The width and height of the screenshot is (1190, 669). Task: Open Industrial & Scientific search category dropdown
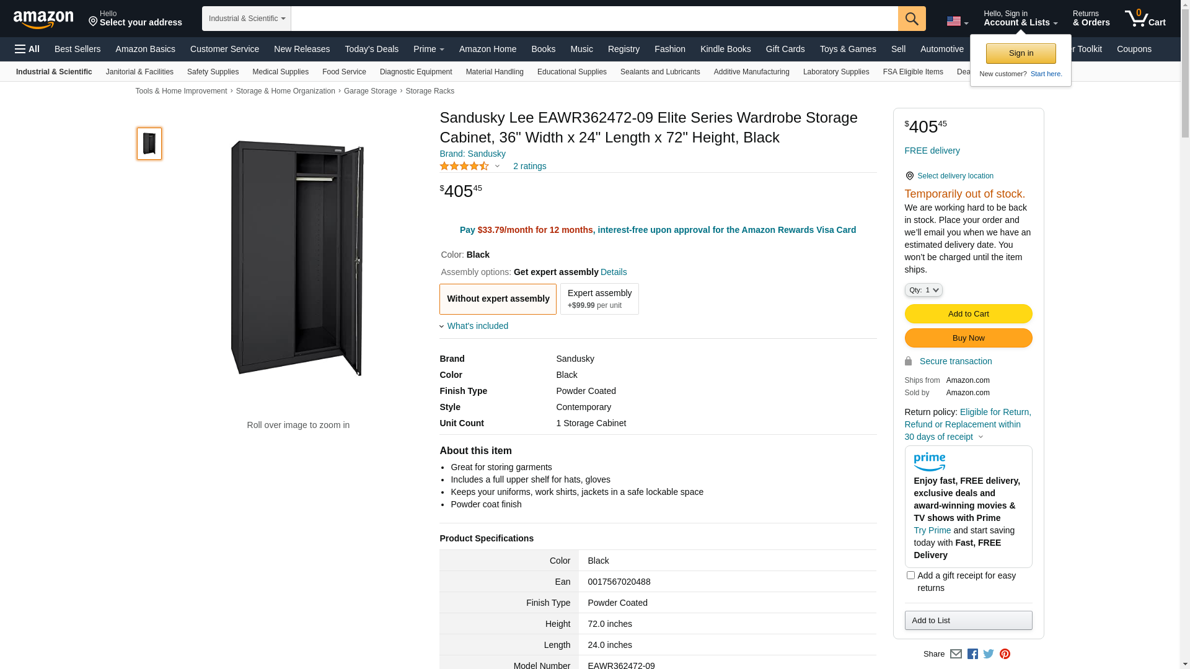[247, 19]
